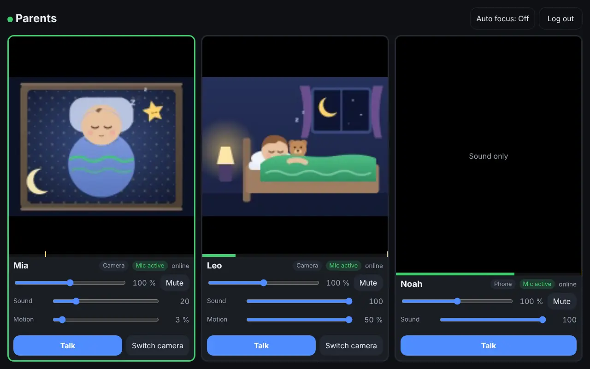Click the Leo name label

pos(214,266)
